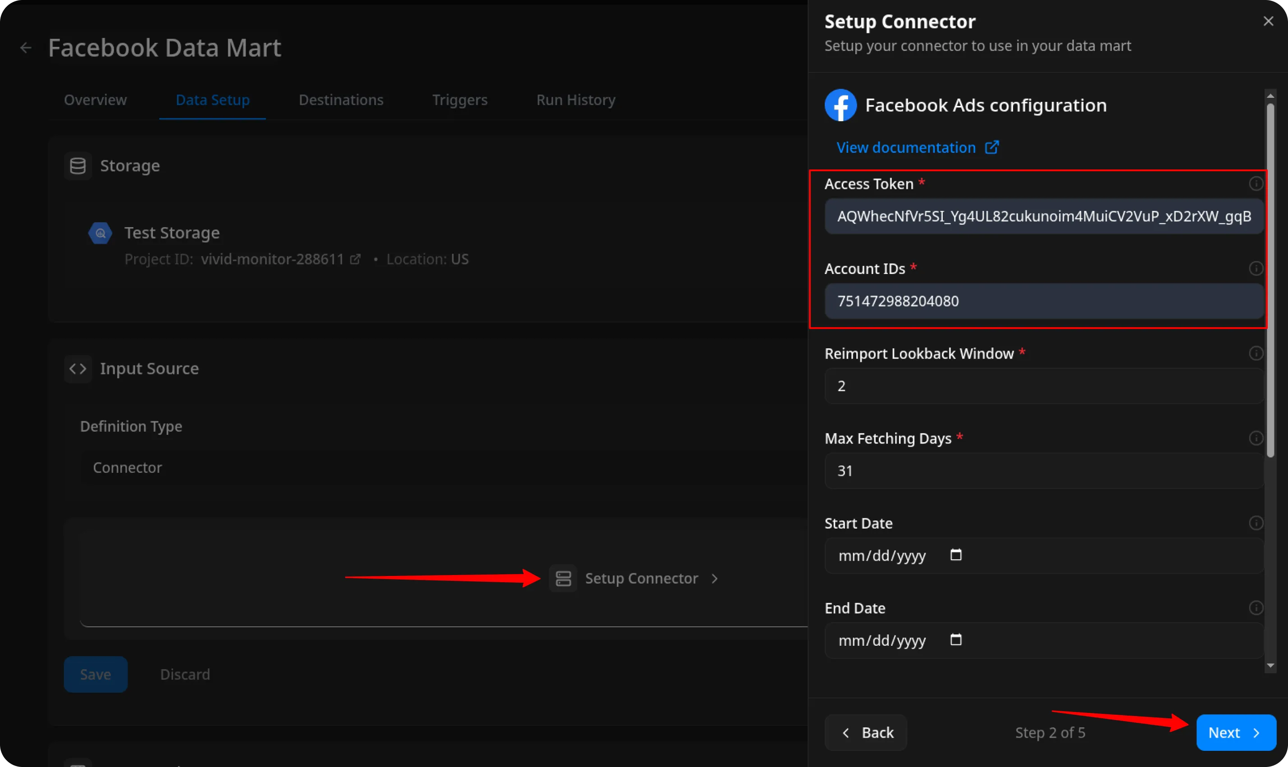Viewport: 1288px width, 767px height.
Task: Click the Account IDs info icon
Action: [x=1256, y=268]
